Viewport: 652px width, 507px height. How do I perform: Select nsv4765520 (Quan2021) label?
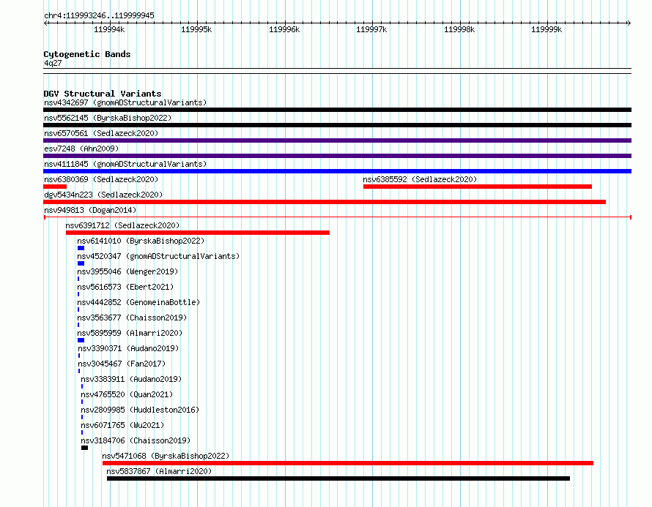click(127, 394)
